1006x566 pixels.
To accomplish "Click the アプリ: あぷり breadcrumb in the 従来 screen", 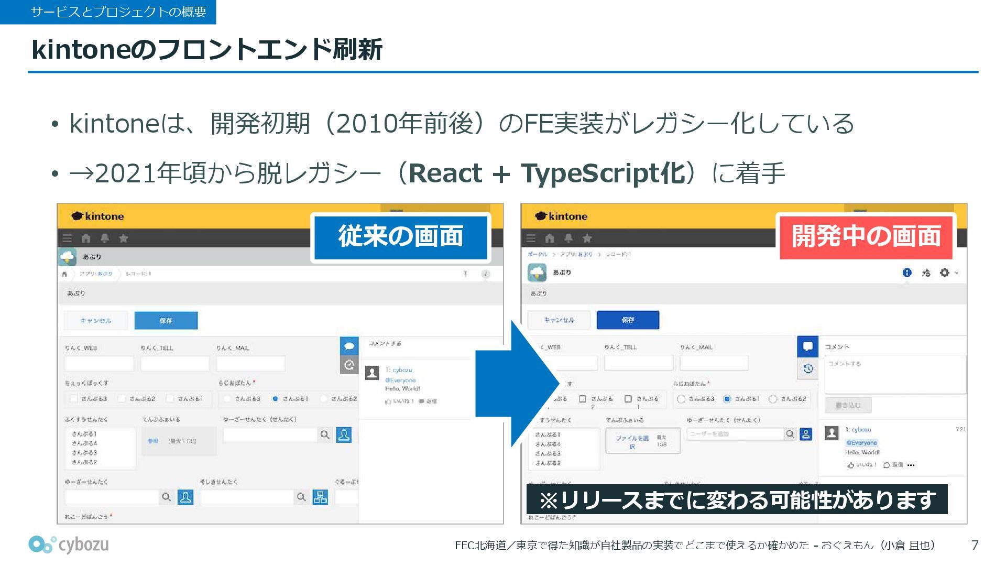I will [x=96, y=274].
